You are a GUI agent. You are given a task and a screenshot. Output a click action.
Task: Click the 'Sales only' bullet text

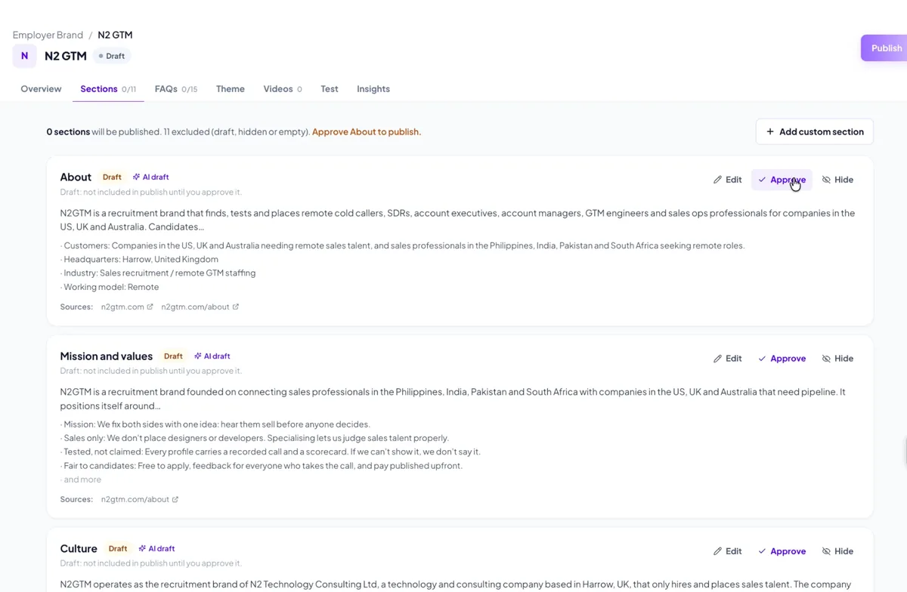256,438
